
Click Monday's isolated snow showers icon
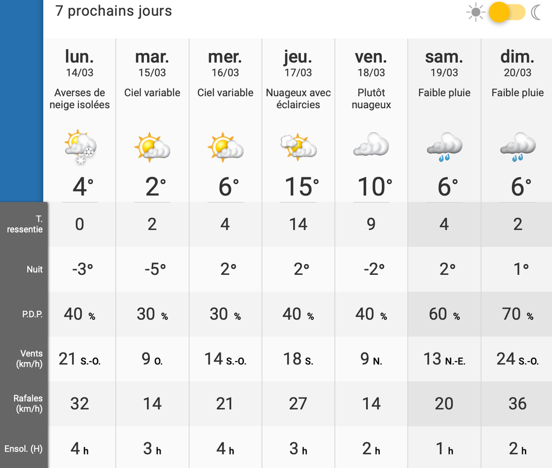click(x=80, y=148)
